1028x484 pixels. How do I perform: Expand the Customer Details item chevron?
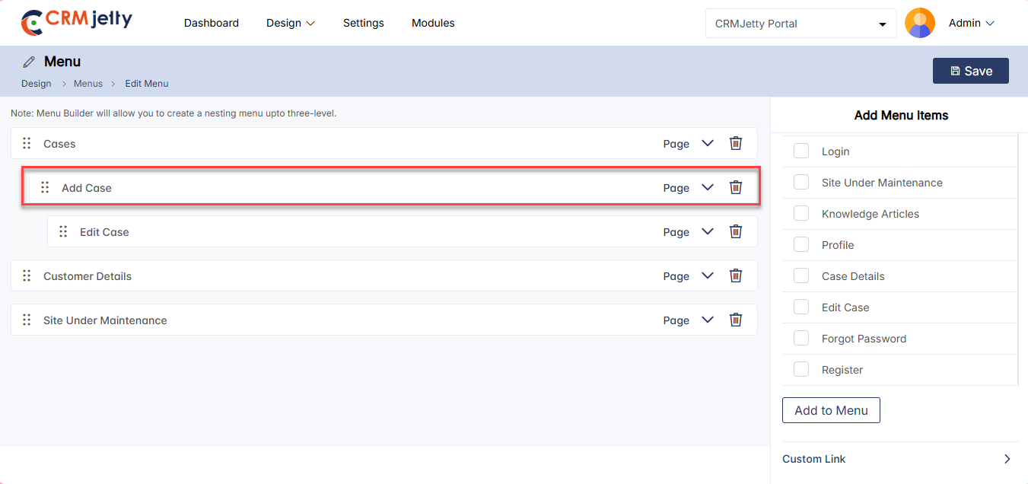coord(708,275)
